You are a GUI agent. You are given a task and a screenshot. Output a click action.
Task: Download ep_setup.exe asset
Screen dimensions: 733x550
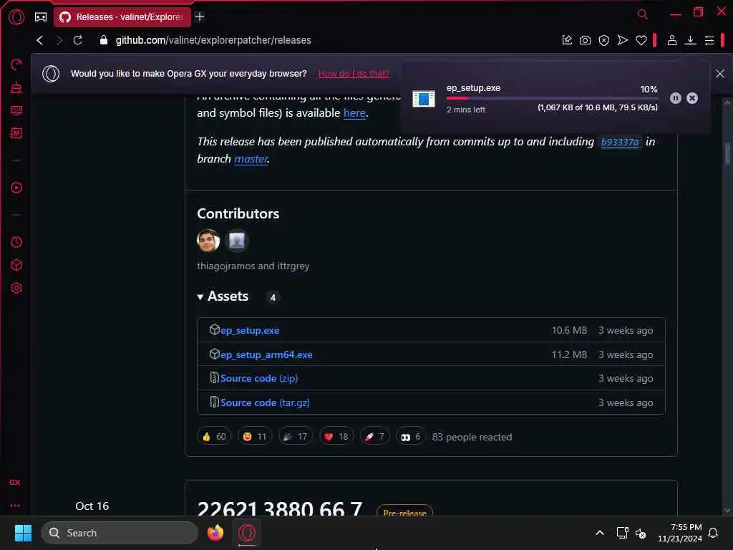[250, 330]
